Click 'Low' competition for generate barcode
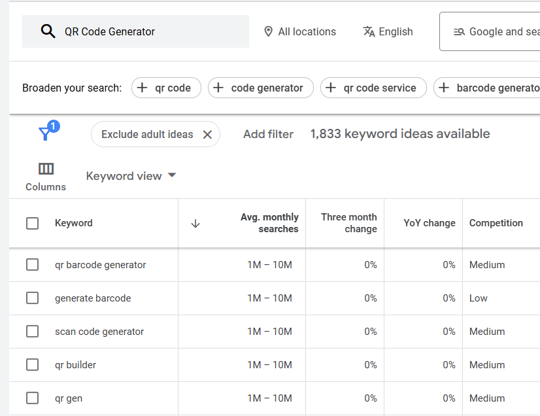This screenshot has width=540, height=416. coord(479,298)
